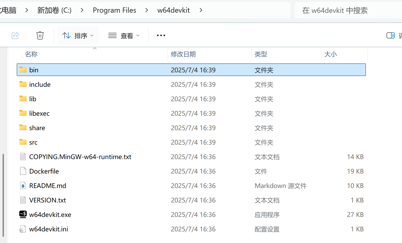Select the folder name libexec
The image size is (402, 243).
tap(39, 113)
